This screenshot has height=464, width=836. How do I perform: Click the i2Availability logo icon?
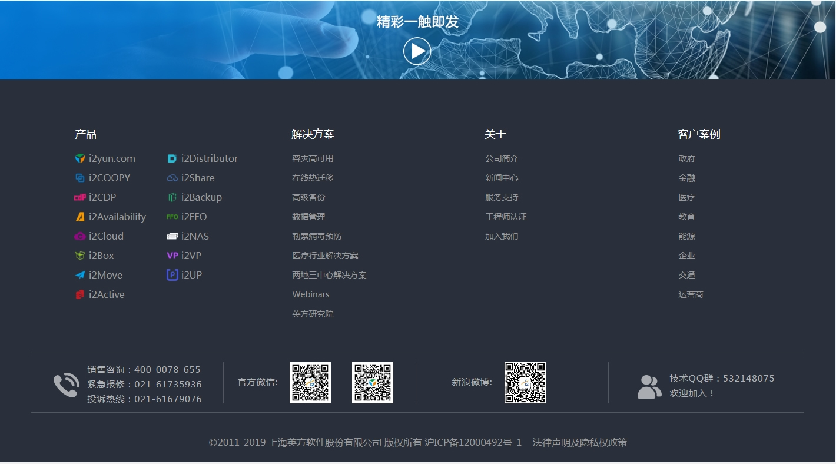(x=80, y=217)
